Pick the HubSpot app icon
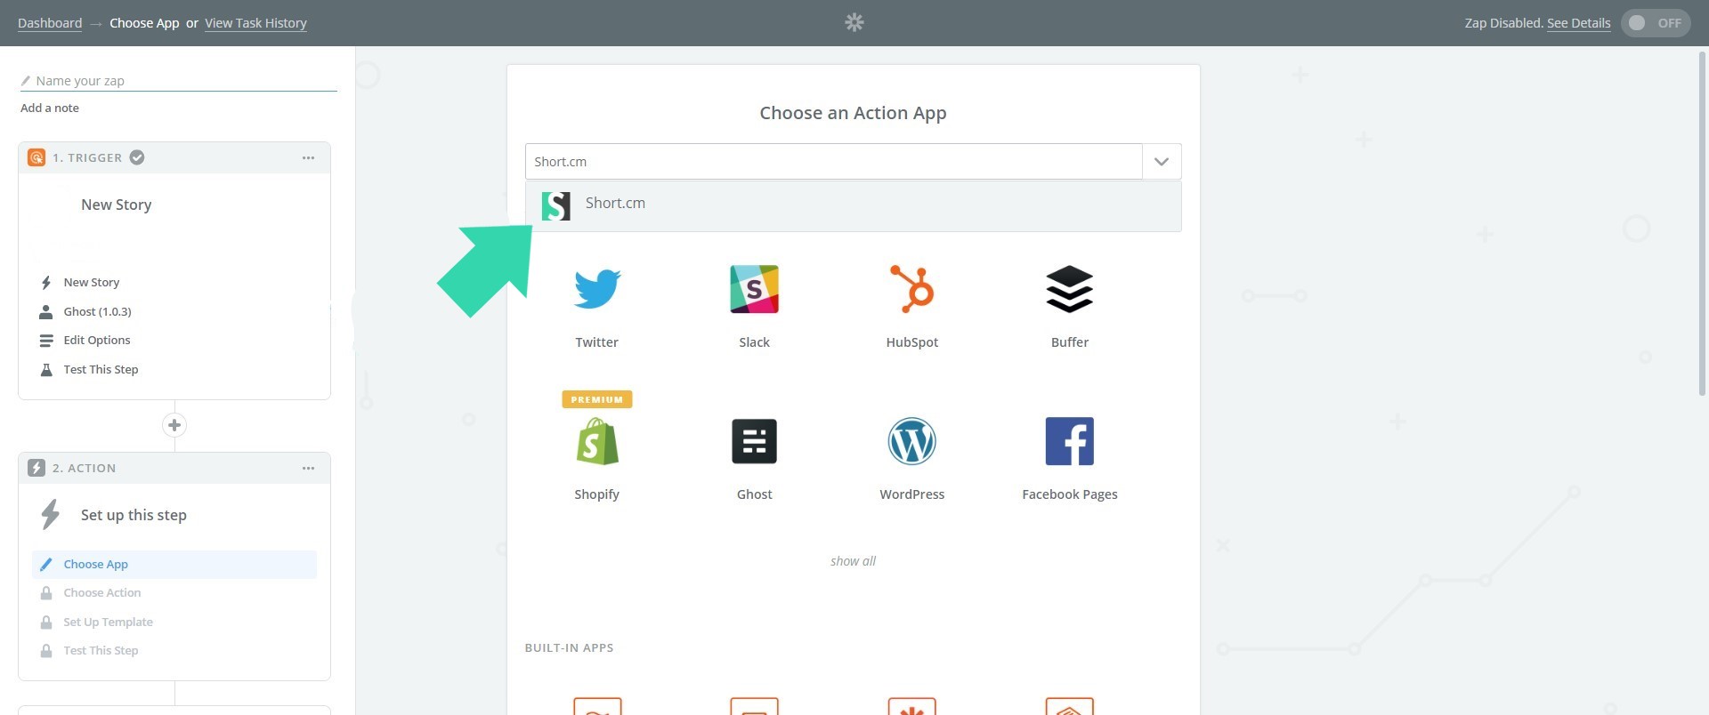The width and height of the screenshot is (1709, 715). 911,289
